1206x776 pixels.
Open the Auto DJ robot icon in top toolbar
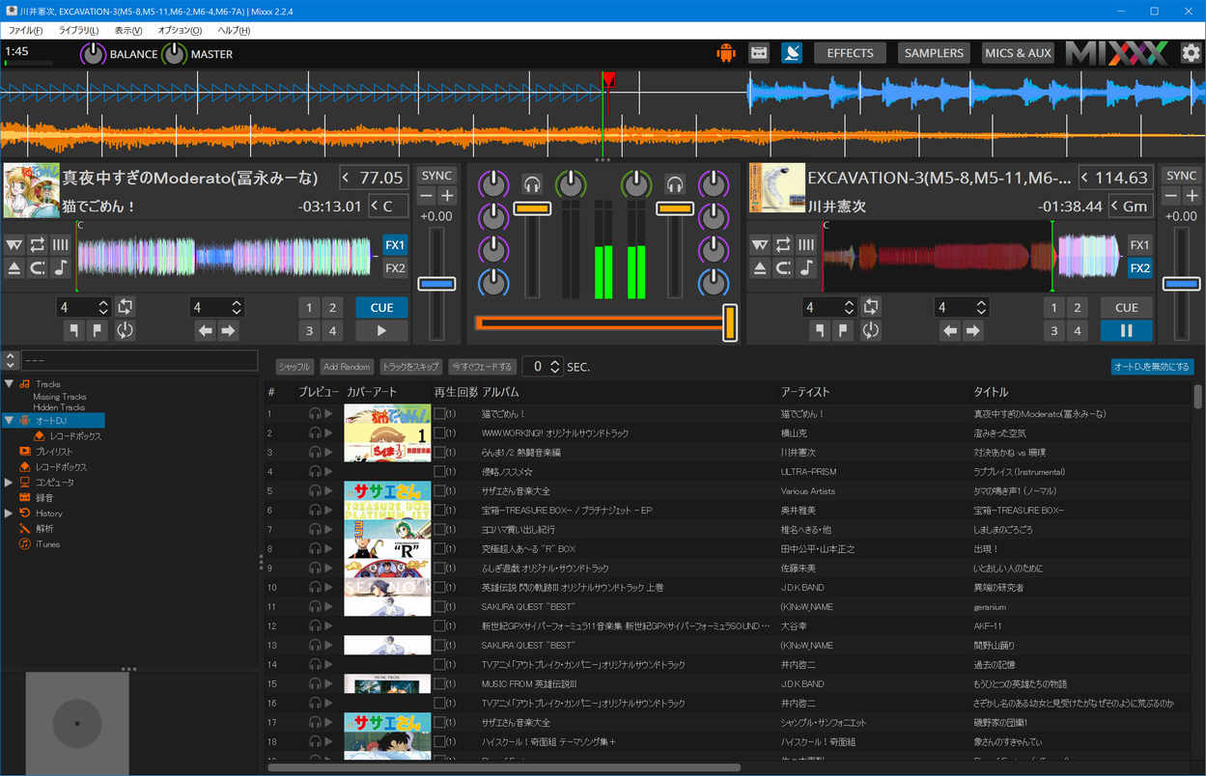[726, 53]
